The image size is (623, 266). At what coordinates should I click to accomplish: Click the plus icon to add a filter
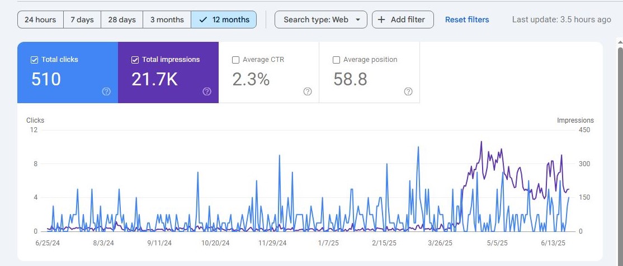click(381, 20)
